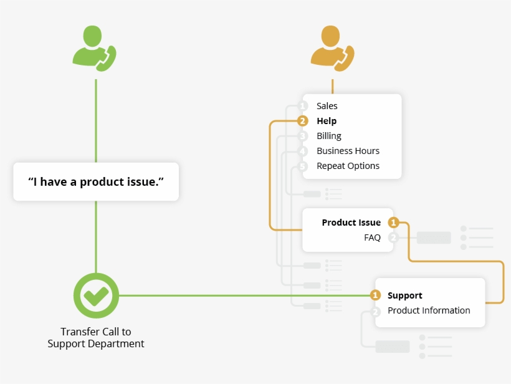Click the orange caller person icon
This screenshot has height=384, width=511.
tap(332, 47)
